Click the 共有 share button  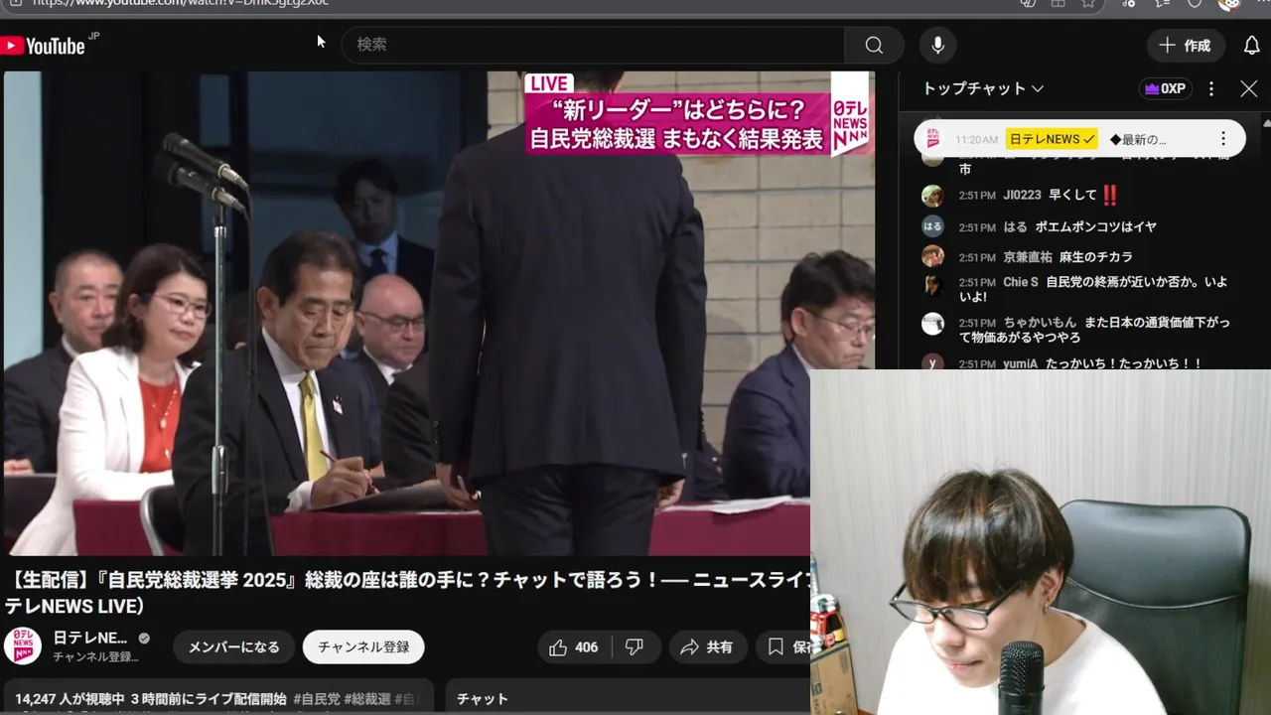click(x=706, y=647)
